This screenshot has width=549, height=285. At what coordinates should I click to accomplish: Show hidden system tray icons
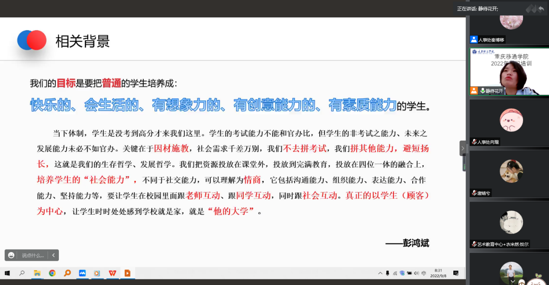click(x=380, y=273)
